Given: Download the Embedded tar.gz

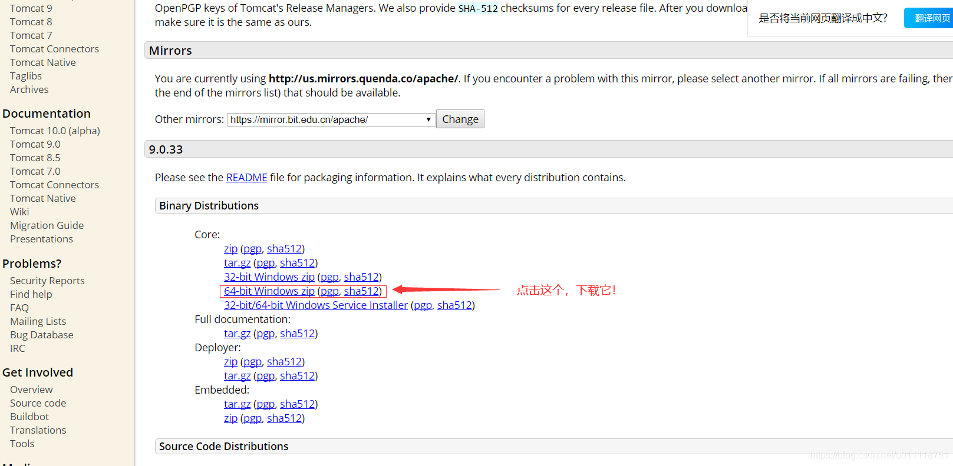Looking at the screenshot, I should point(237,404).
